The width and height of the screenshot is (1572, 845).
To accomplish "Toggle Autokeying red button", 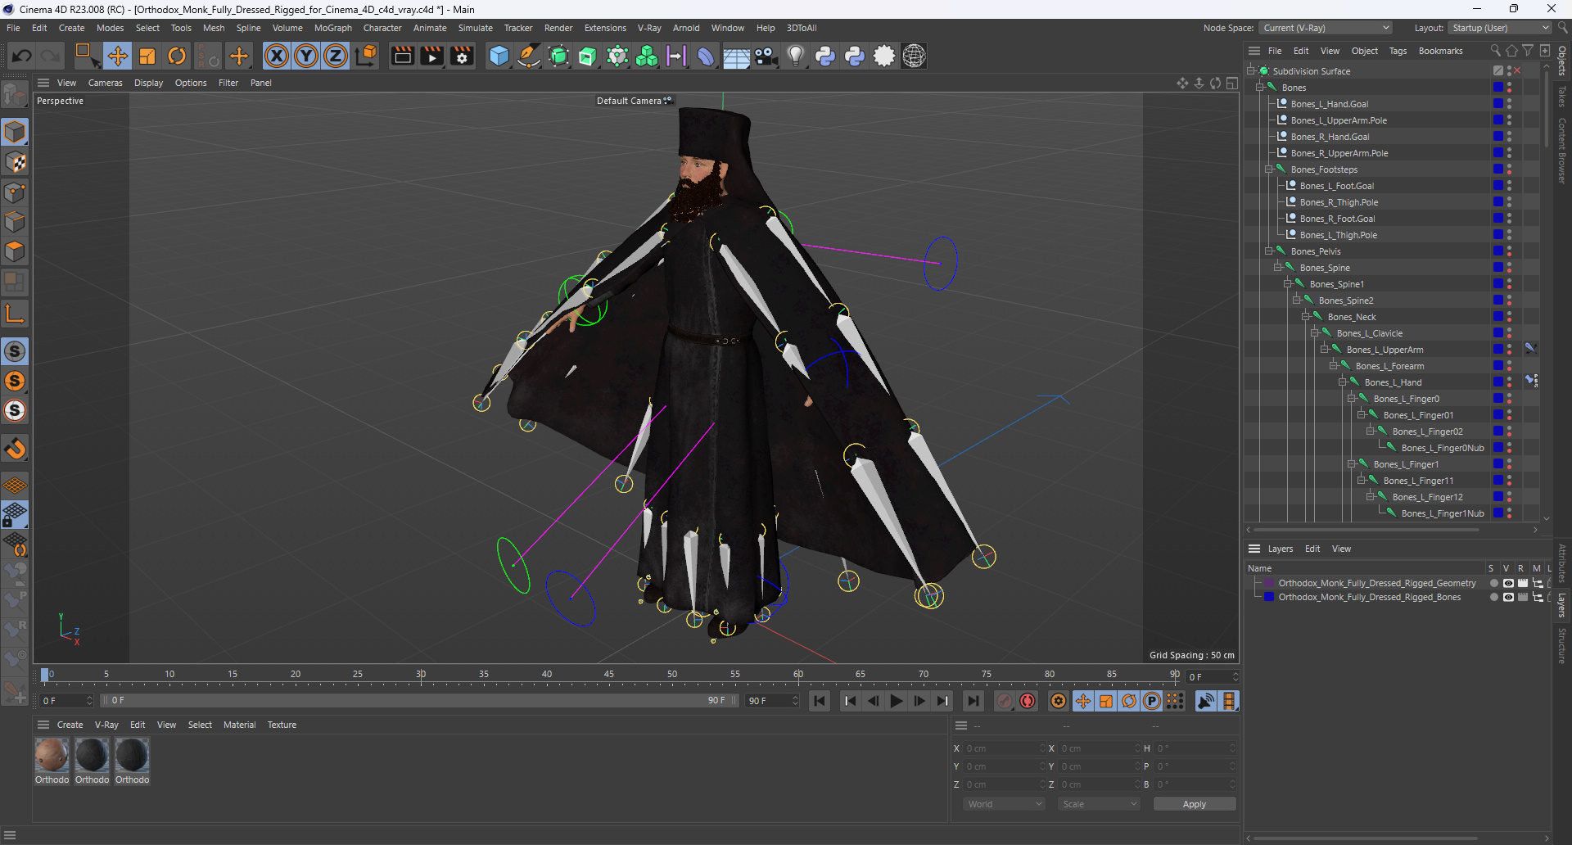I will pos(1028,701).
